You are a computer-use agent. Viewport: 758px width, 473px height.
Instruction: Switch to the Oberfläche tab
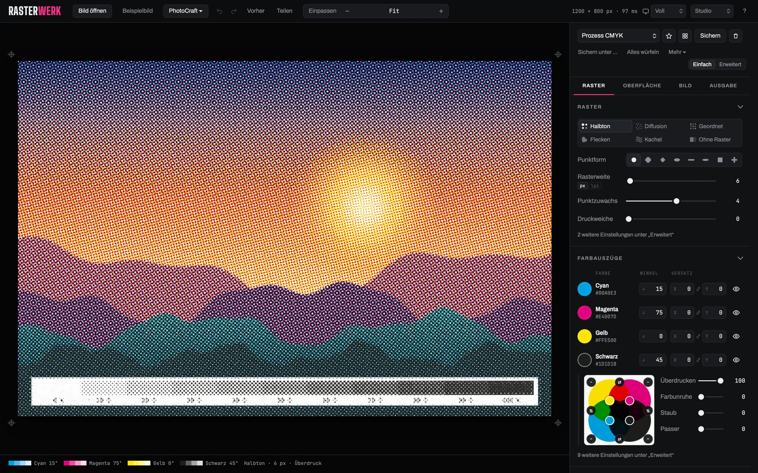point(642,86)
